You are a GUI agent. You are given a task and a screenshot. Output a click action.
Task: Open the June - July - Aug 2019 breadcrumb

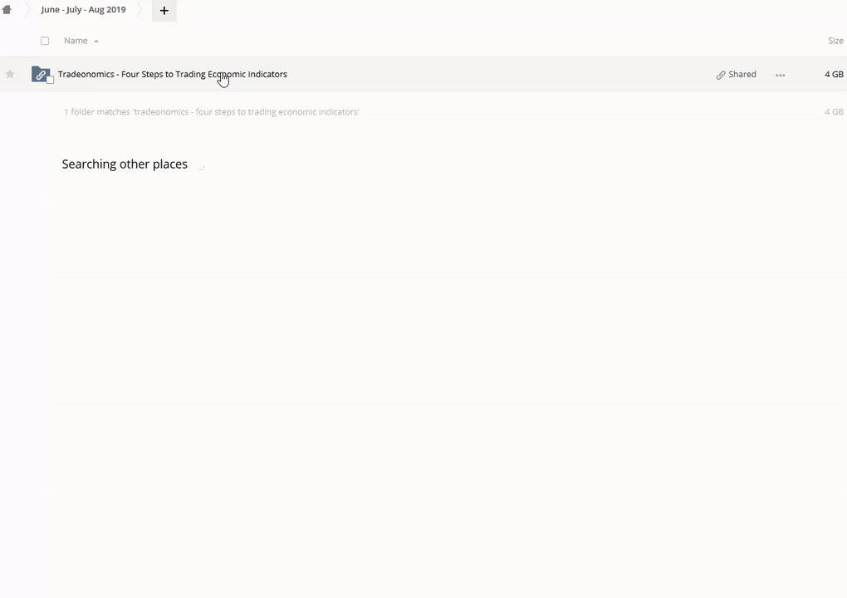83,10
